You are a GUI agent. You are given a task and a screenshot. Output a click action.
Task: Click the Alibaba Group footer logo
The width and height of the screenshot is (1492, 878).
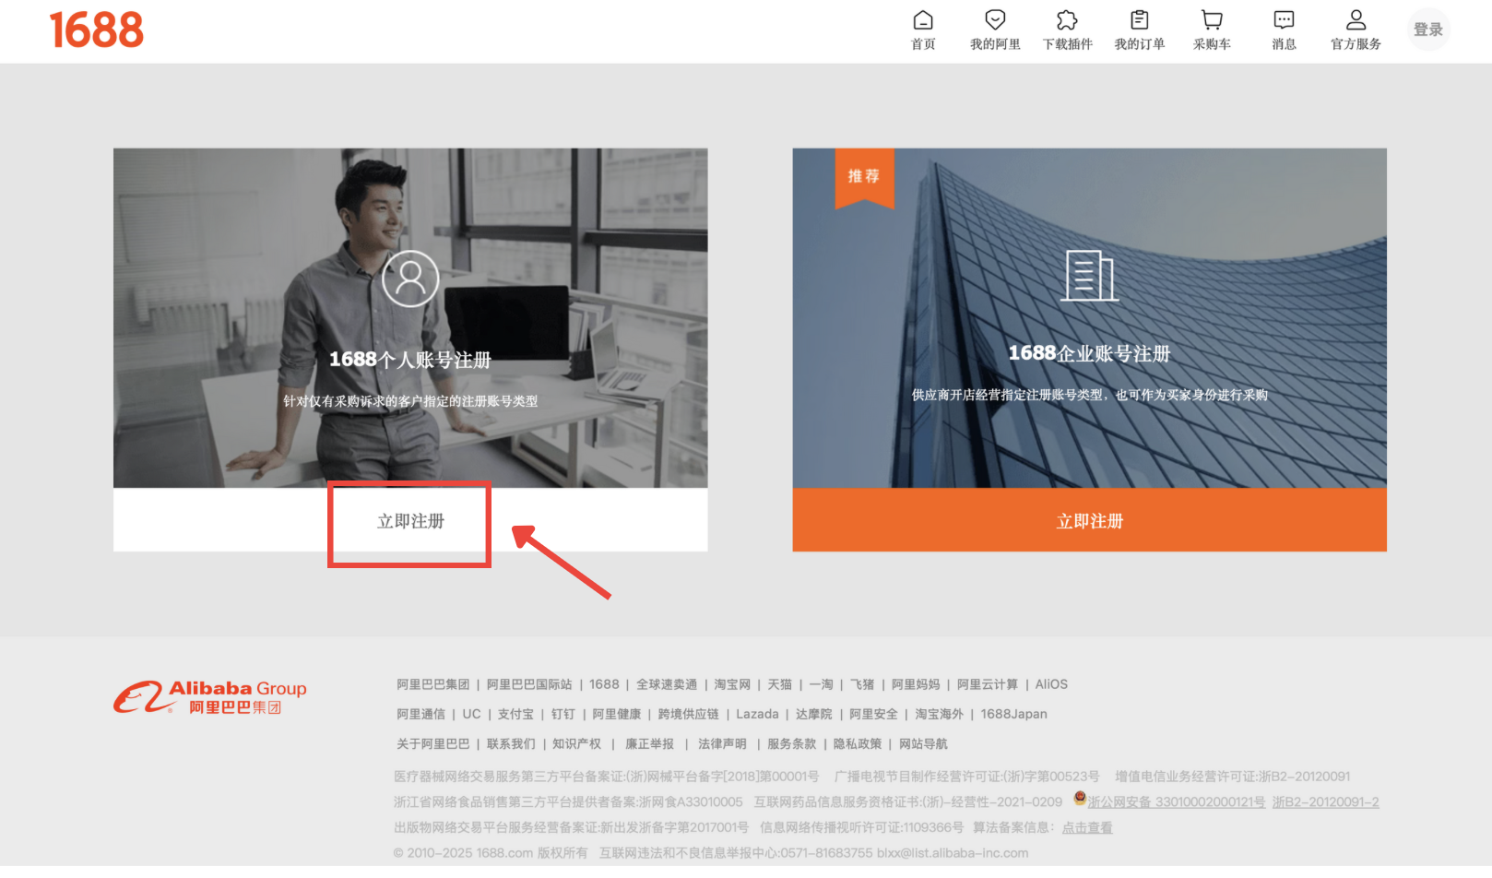[210, 697]
